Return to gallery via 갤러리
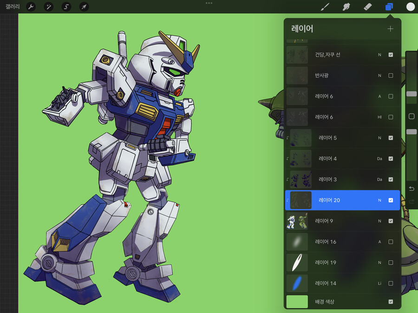Viewport: 418px width, 313px height. (13, 6)
